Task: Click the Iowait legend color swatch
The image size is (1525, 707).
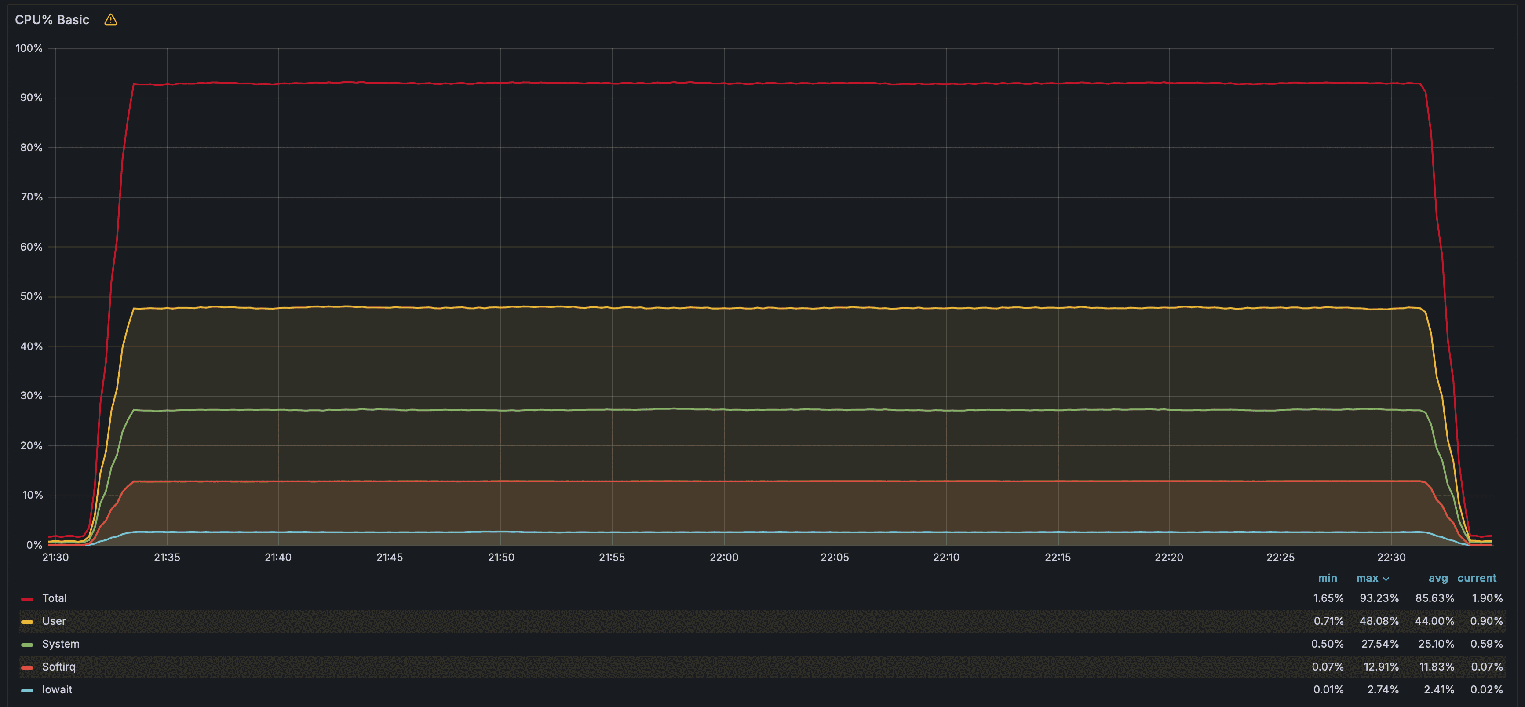Action: point(26,689)
